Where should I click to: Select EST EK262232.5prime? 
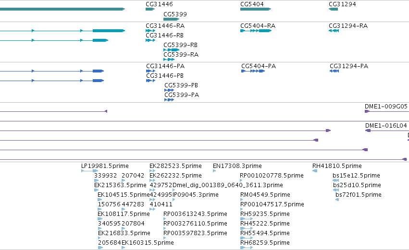[152, 180]
